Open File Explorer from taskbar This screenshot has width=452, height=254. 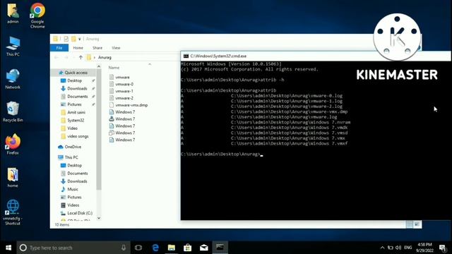(x=172, y=248)
